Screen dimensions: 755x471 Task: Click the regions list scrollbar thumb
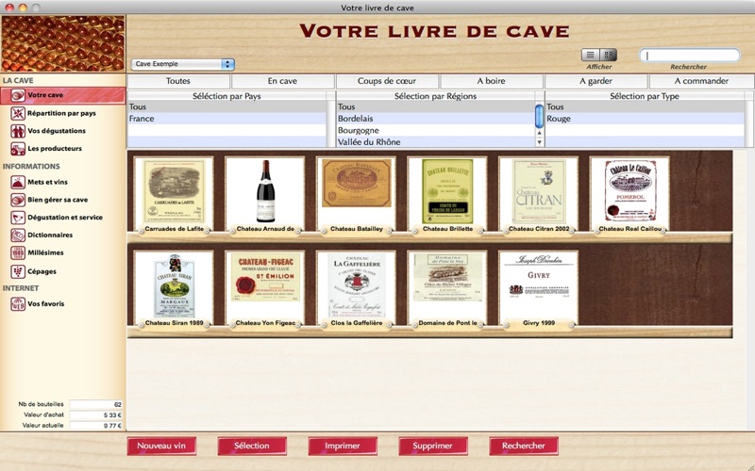click(x=539, y=115)
